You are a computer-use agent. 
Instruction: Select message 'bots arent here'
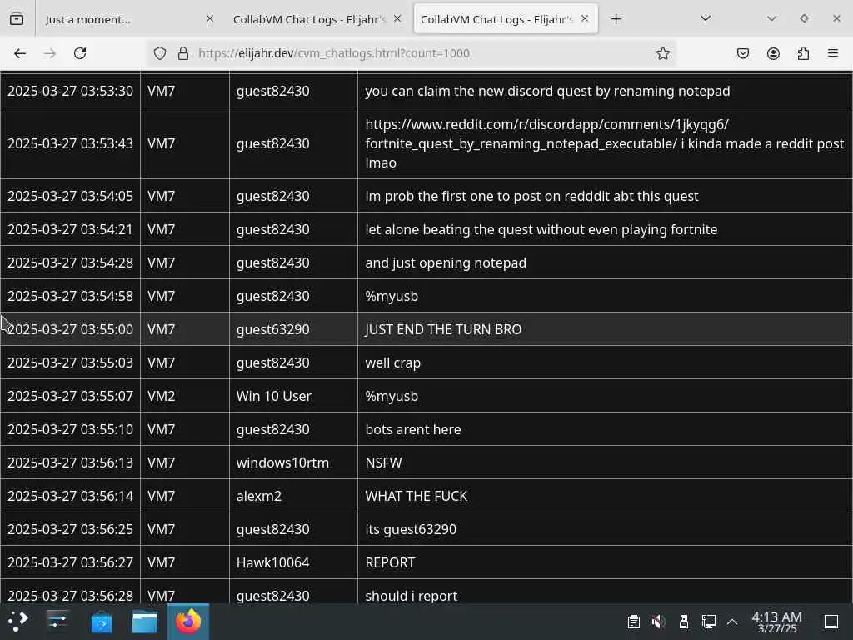pyautogui.click(x=413, y=429)
